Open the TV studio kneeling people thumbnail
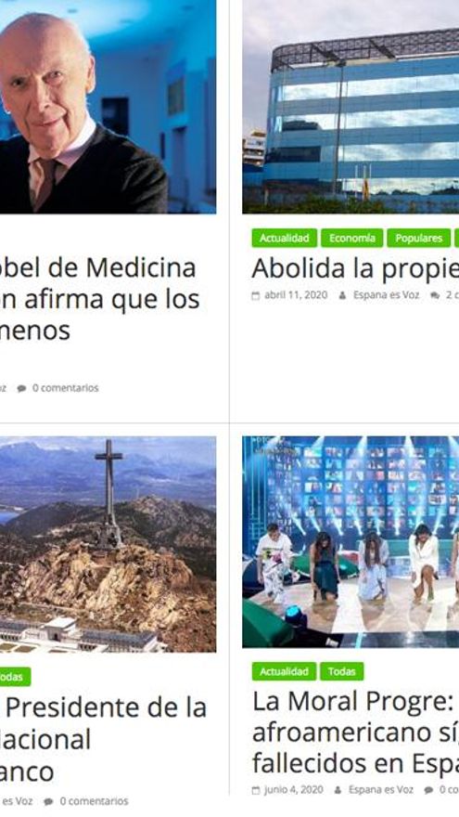 [351, 542]
